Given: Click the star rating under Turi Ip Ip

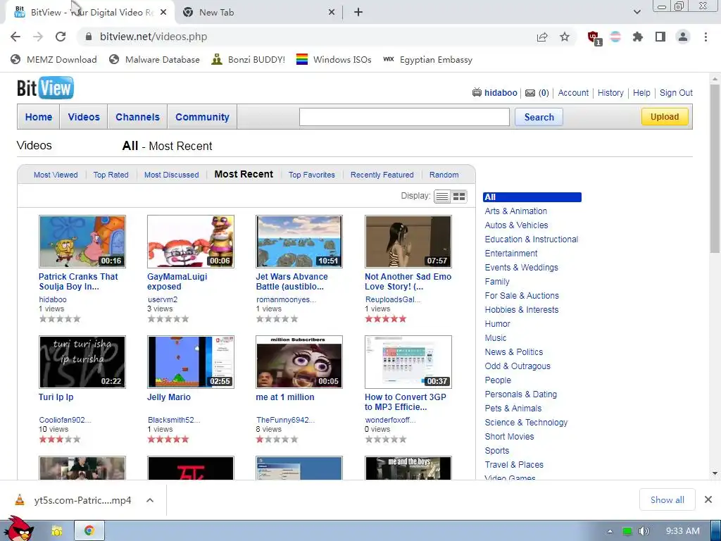Looking at the screenshot, I should [60, 440].
